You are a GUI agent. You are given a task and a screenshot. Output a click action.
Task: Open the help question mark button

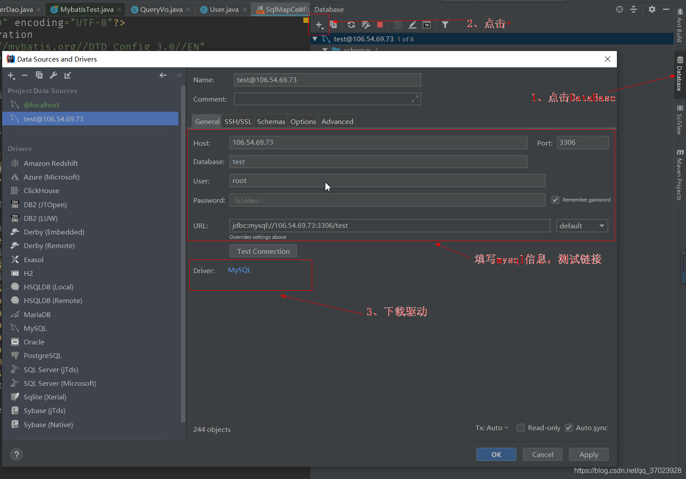pyautogui.click(x=16, y=454)
